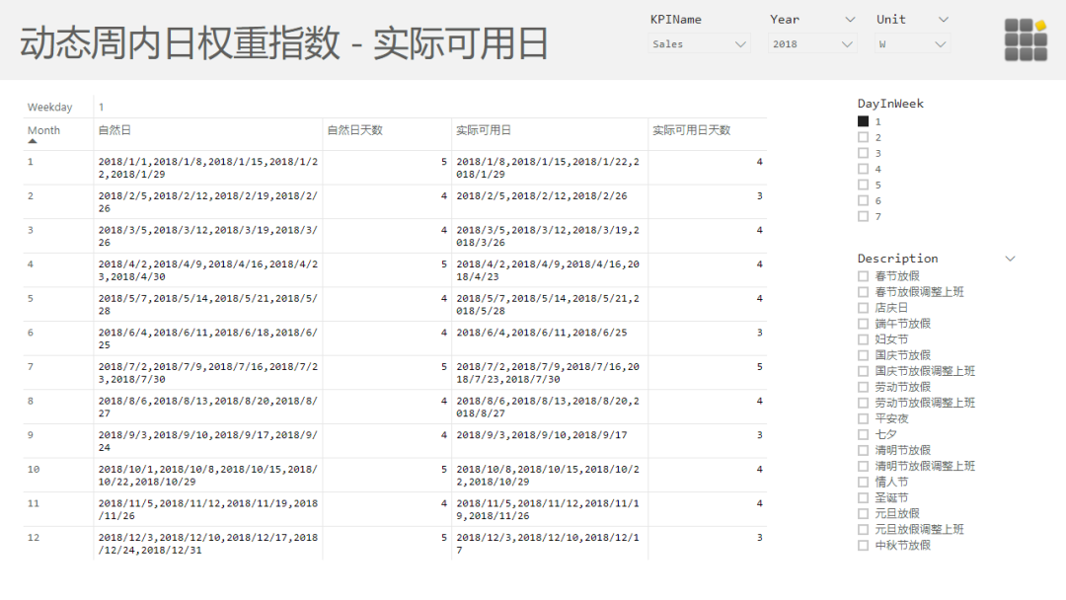Check DayInWeek option 3
This screenshot has height=600, width=1066.
tap(864, 153)
